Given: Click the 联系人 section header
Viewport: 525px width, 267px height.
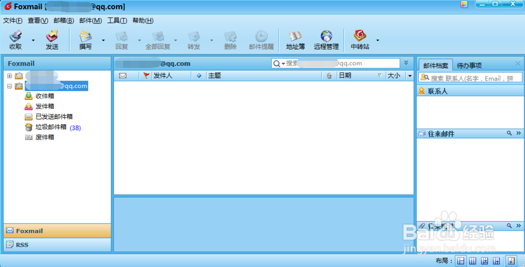Looking at the screenshot, I should (470, 91).
